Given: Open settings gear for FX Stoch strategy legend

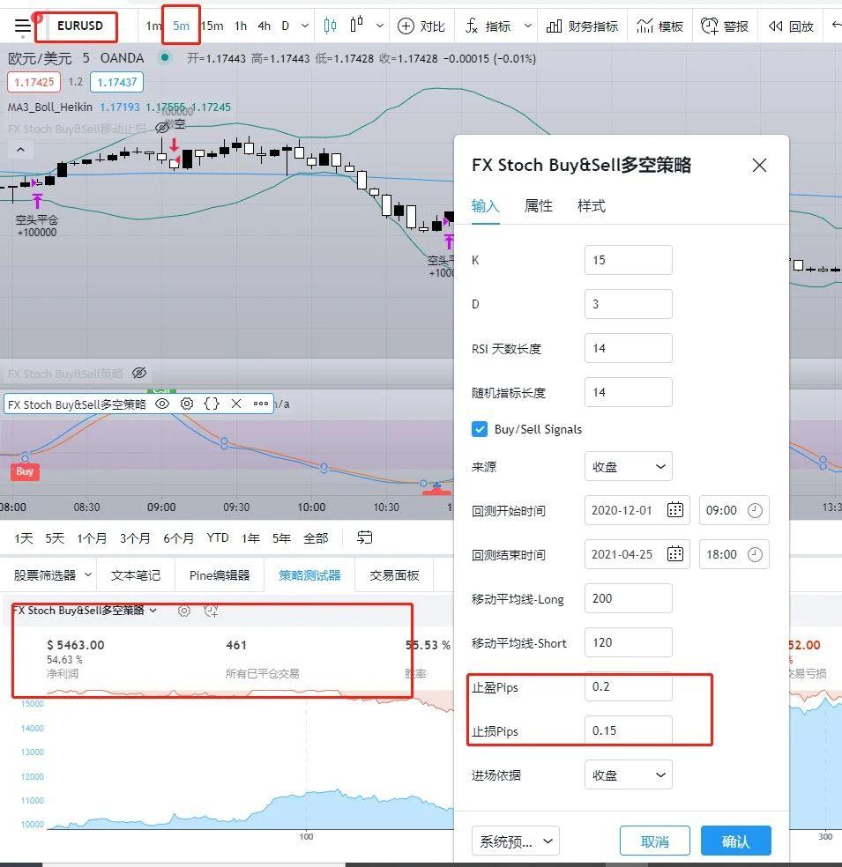Looking at the screenshot, I should coord(187,404).
